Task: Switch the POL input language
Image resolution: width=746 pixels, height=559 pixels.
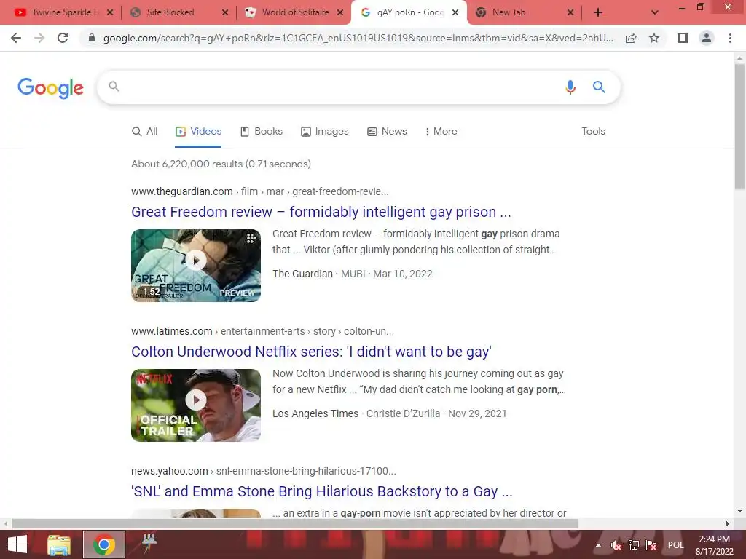Action: click(x=675, y=545)
